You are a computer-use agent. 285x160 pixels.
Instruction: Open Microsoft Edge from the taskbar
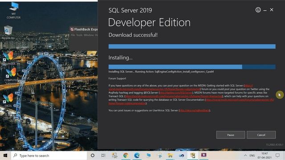[137, 156]
